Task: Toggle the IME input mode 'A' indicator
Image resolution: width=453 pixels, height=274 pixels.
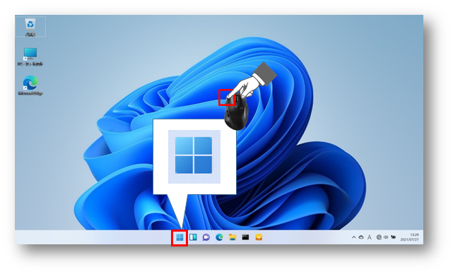Action: point(370,237)
